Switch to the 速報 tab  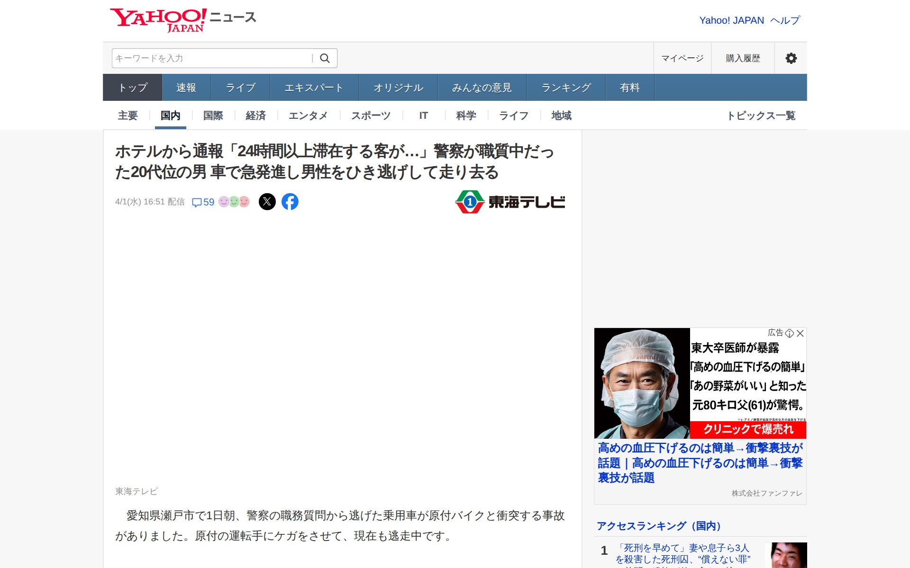pyautogui.click(x=186, y=88)
